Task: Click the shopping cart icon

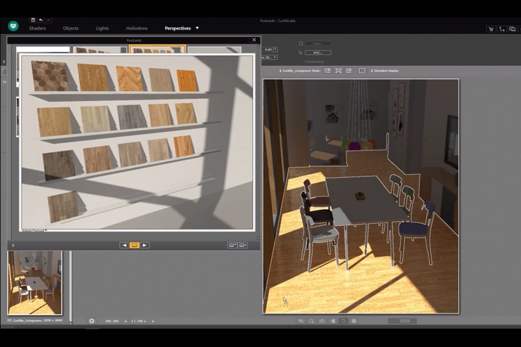Action: [x=490, y=28]
